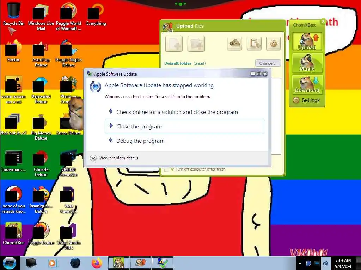Click the clipboard add icon in Upload files
This screenshot has height=270, width=361.
(254, 43)
